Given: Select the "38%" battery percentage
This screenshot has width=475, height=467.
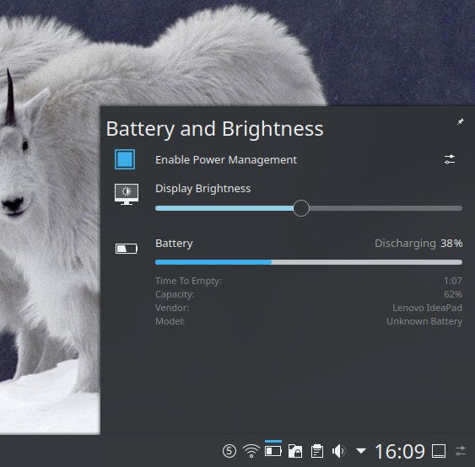Looking at the screenshot, I should tap(451, 244).
